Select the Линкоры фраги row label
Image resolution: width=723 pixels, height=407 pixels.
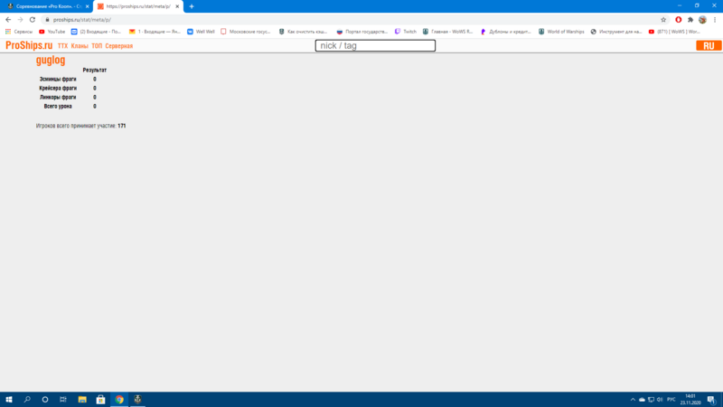(x=58, y=98)
